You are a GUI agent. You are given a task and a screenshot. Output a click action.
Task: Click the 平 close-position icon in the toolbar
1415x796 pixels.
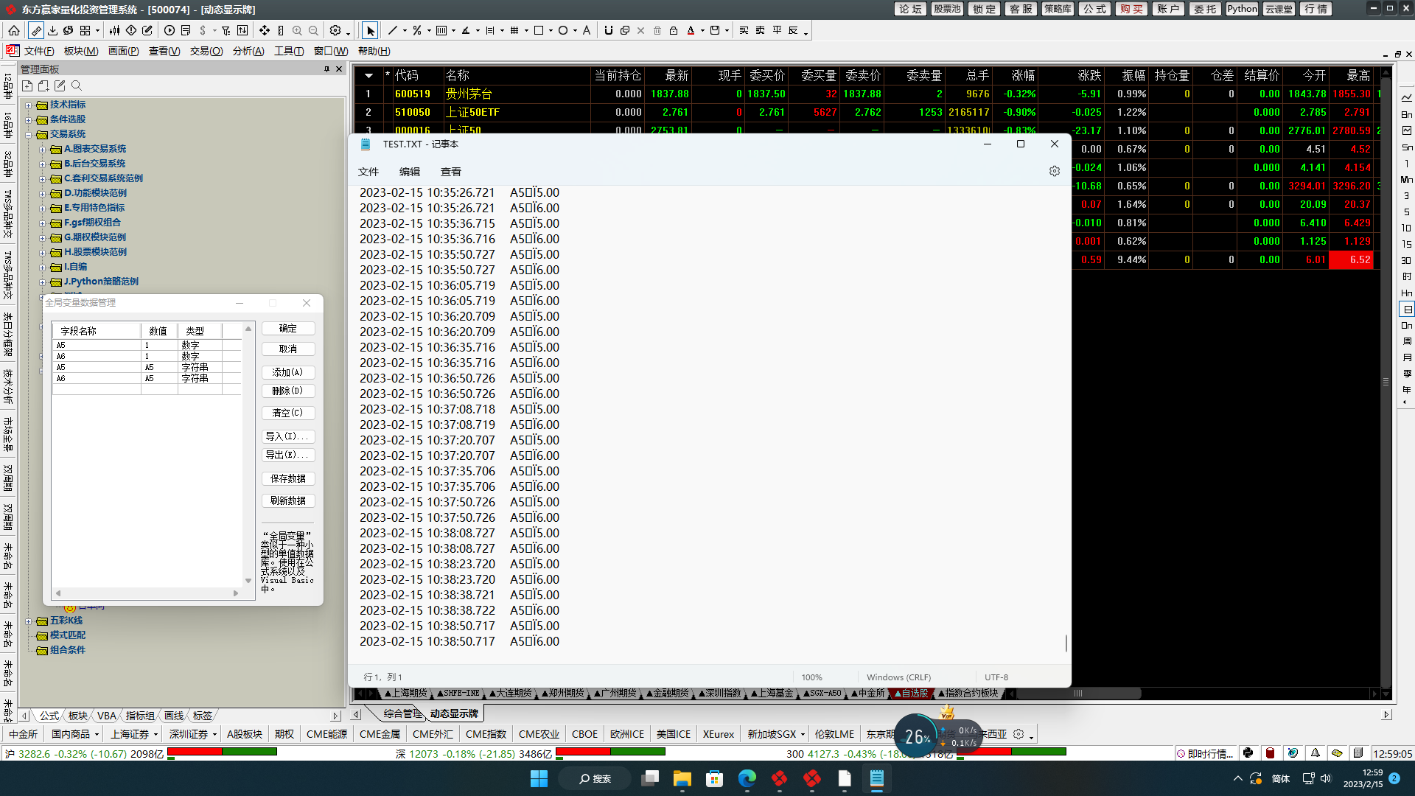(x=777, y=30)
